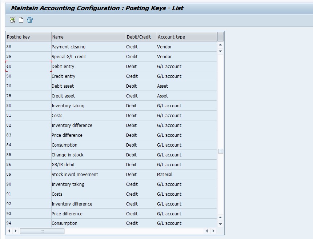The width and height of the screenshot is (313, 239).
Task: Click upper vertical scroll up arrow
Action: [x=220, y=45]
